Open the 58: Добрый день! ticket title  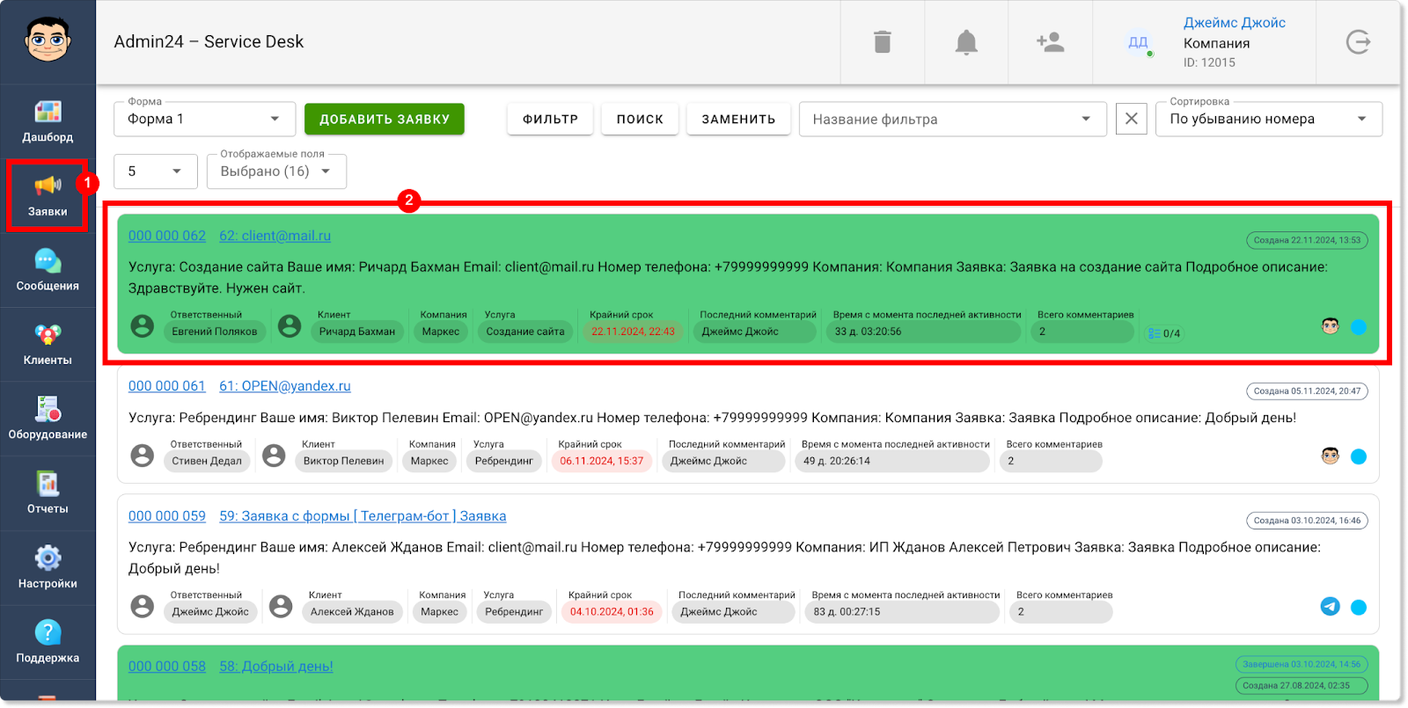click(276, 667)
